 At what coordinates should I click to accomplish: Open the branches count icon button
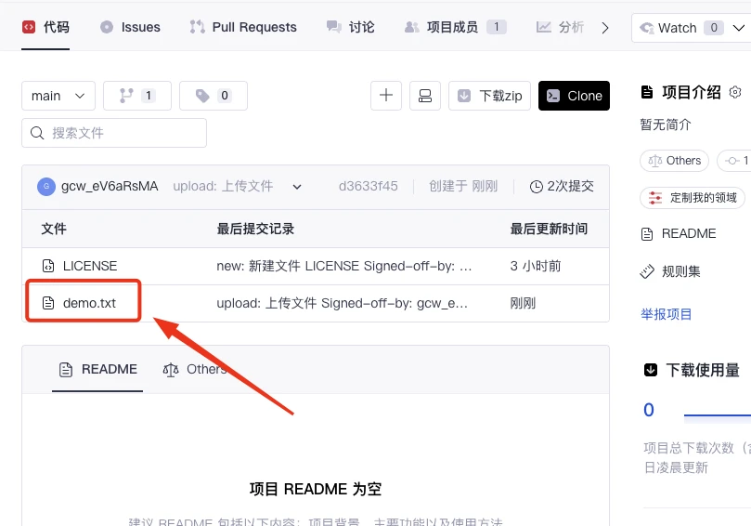click(137, 96)
